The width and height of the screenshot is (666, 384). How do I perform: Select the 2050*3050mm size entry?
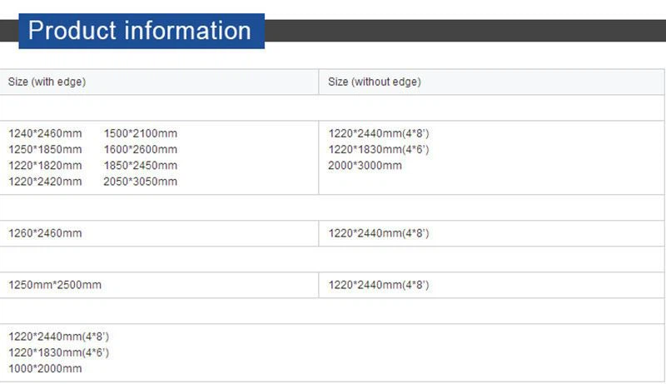(140, 181)
